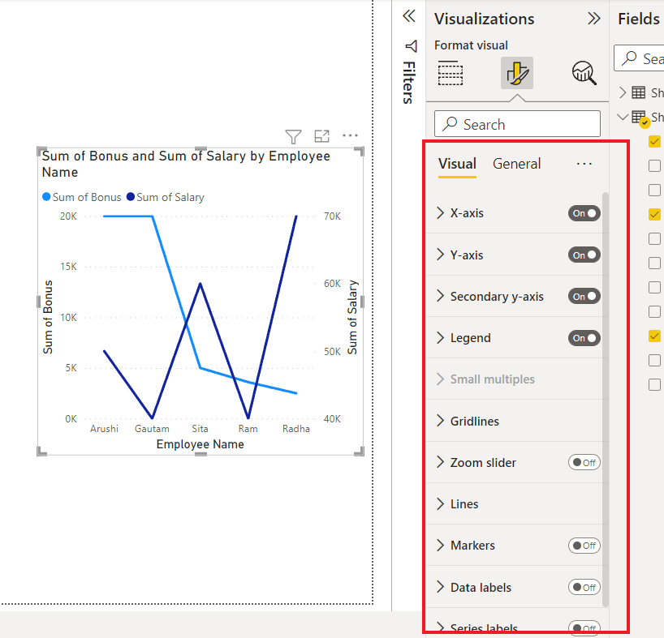This screenshot has height=638, width=664.
Task: Open the chart in focus mode
Action: (321, 136)
